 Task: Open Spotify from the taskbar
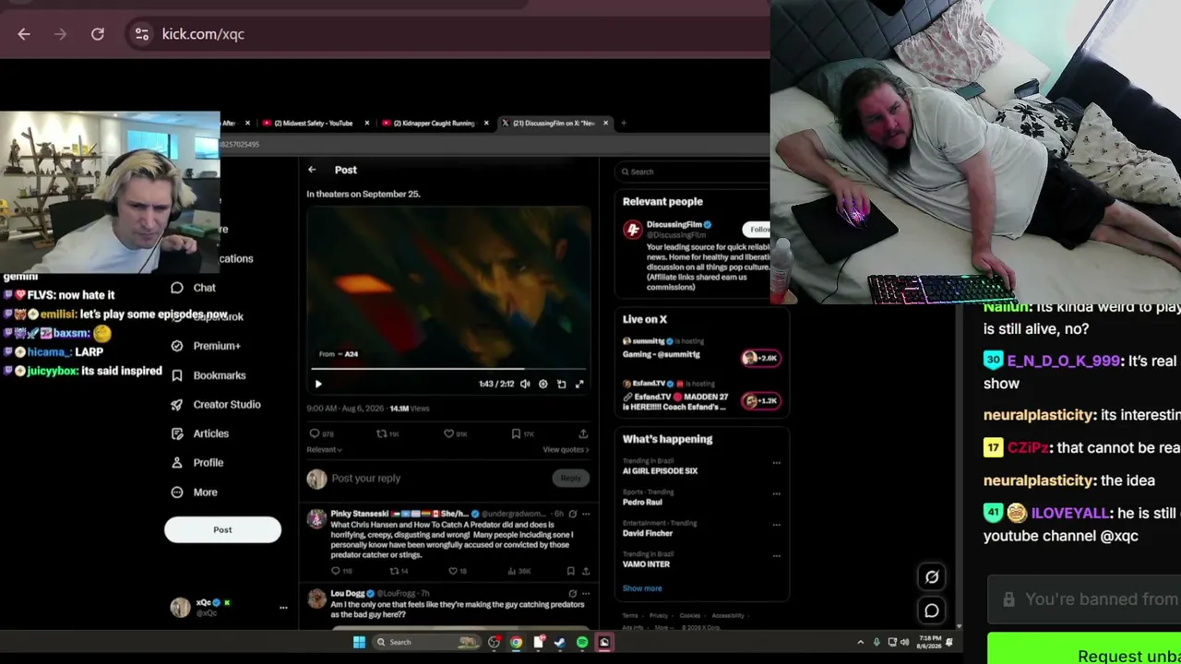coord(582,642)
